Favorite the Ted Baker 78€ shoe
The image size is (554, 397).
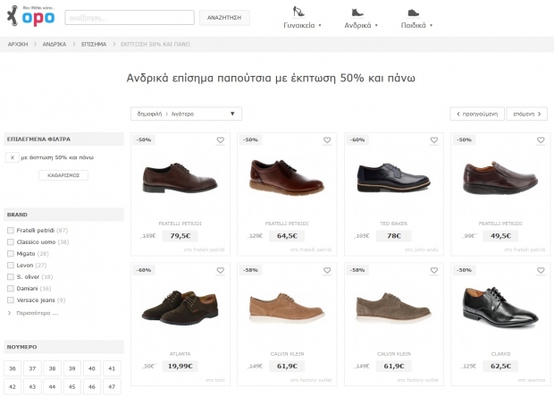[x=434, y=140]
